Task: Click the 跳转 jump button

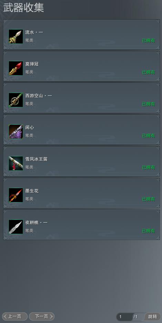Action: click(x=153, y=316)
